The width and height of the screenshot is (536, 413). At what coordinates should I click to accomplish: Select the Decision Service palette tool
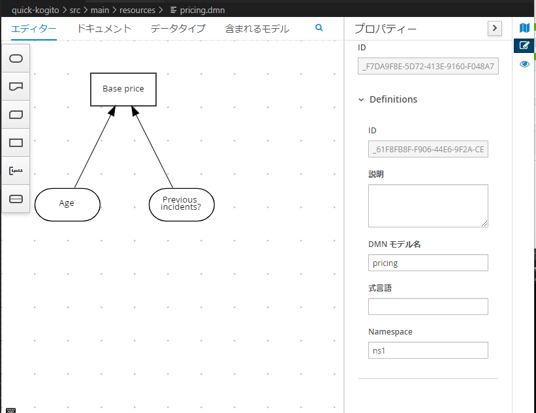[16, 199]
